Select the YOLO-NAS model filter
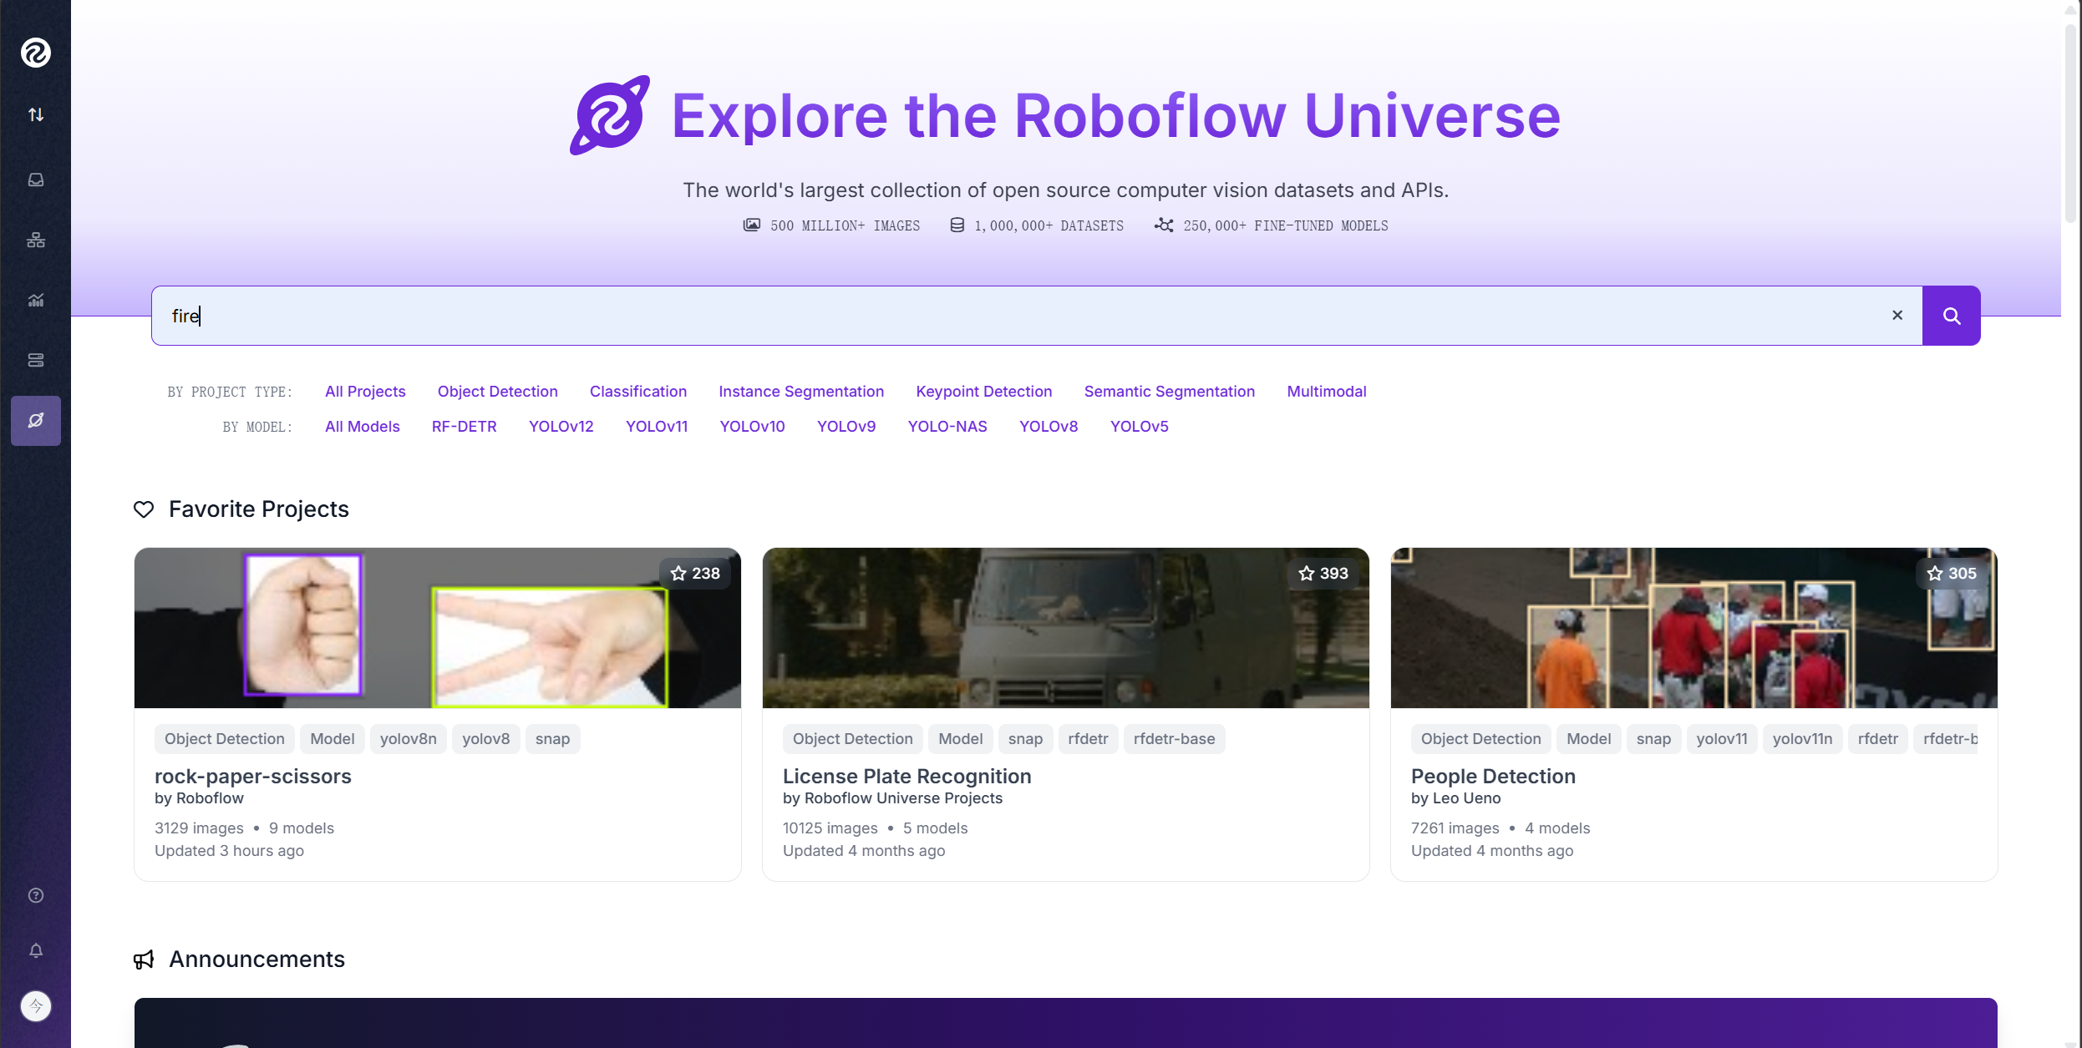The height and width of the screenshot is (1048, 2082). 947,427
